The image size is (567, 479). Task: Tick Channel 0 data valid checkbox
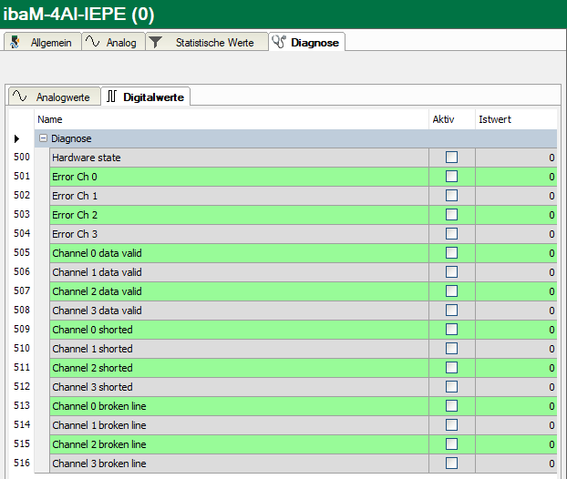tap(451, 253)
